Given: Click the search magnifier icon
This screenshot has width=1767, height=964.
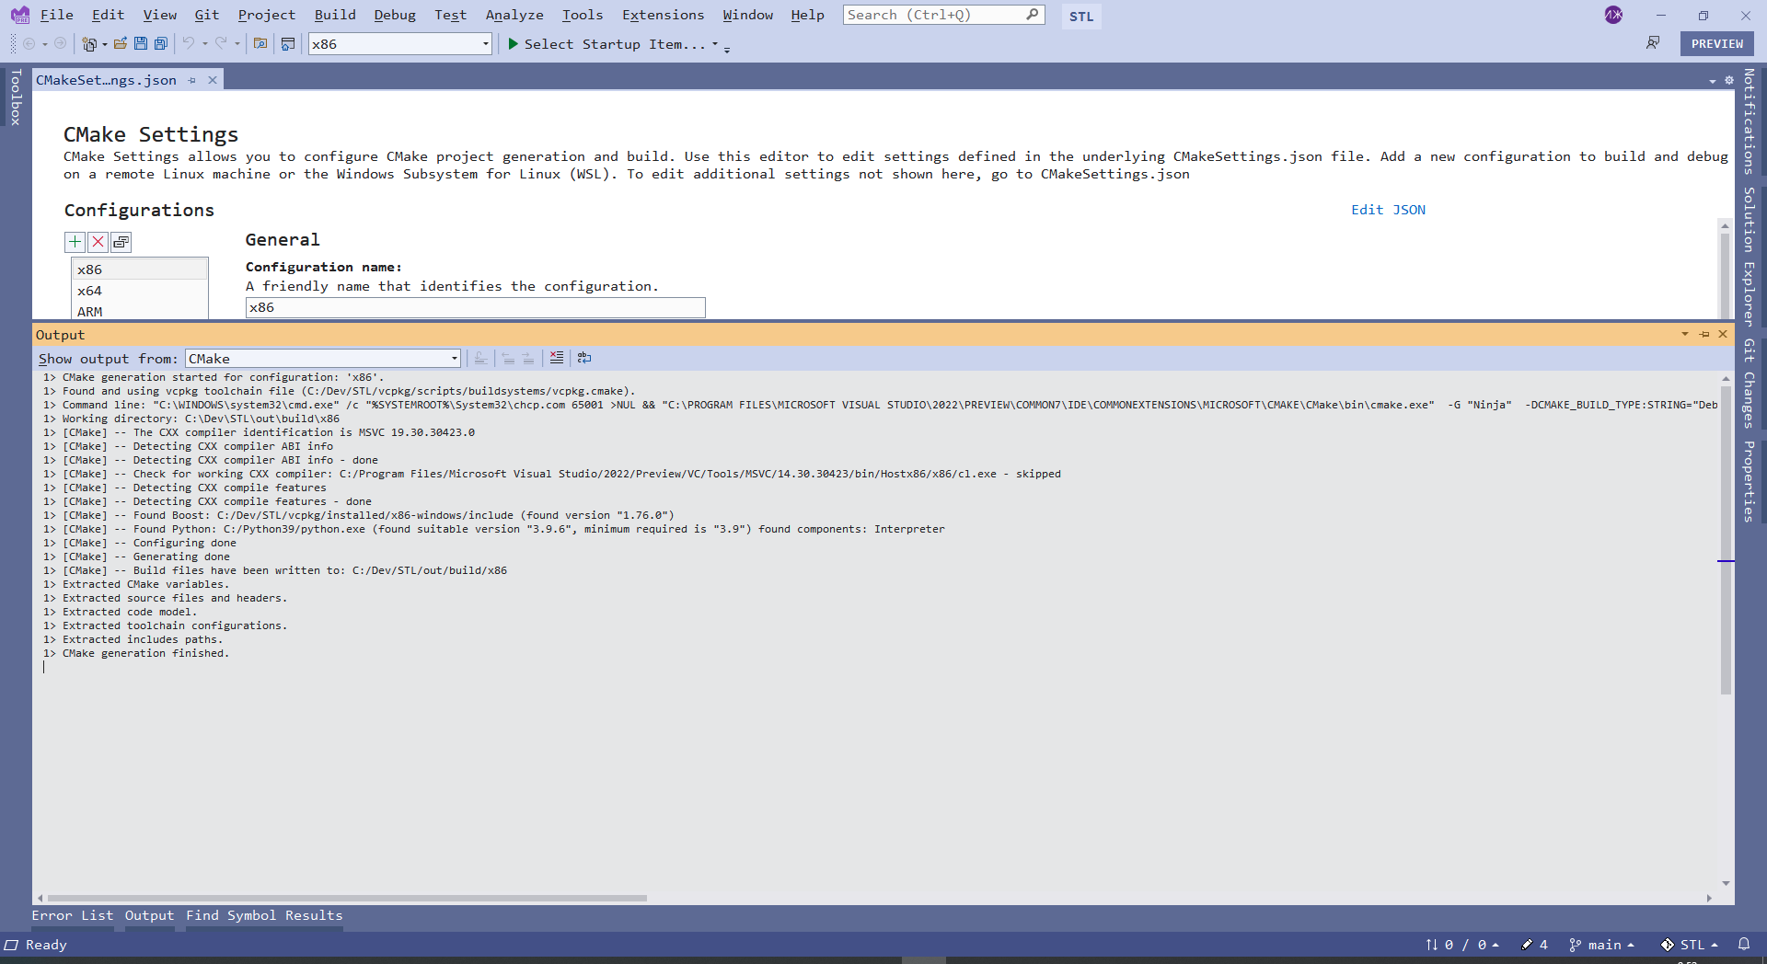Looking at the screenshot, I should pos(1033,15).
